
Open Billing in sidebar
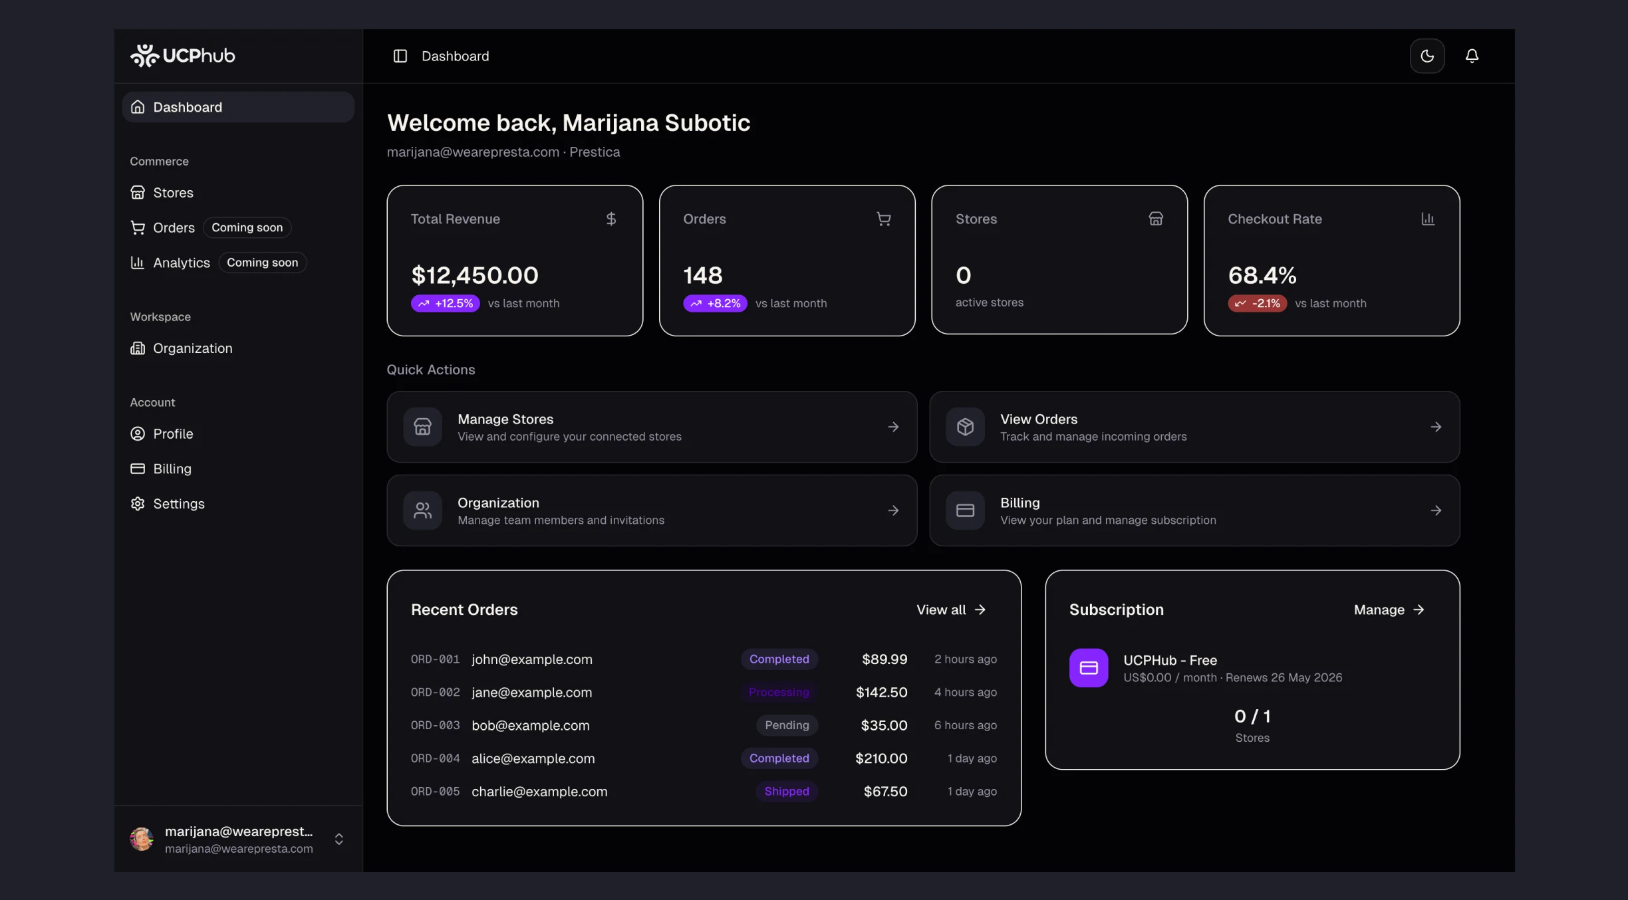point(238,469)
